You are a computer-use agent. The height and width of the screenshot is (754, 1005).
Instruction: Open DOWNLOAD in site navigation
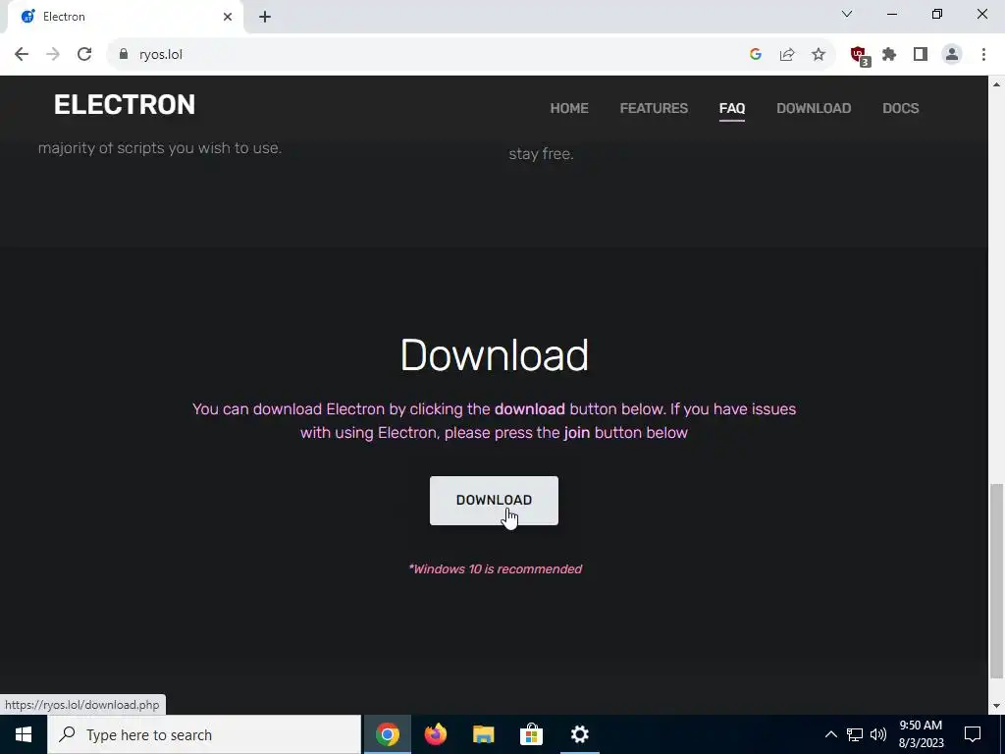tap(814, 108)
